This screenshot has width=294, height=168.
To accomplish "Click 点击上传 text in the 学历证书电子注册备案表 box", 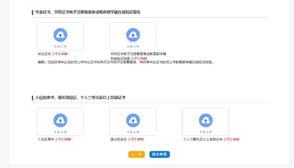I will click(x=133, y=46).
